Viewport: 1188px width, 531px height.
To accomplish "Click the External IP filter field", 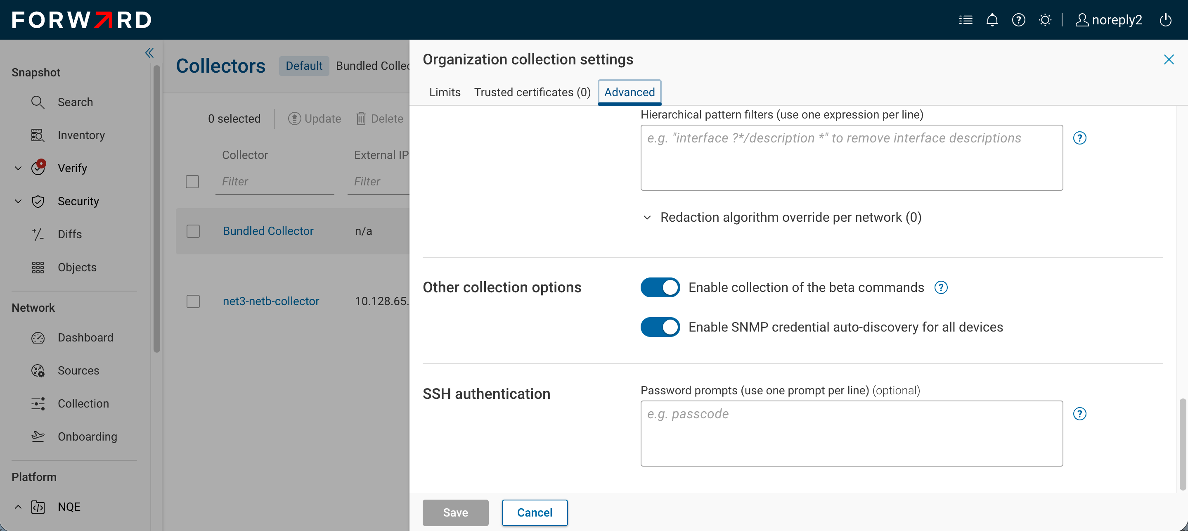I will coord(378,182).
